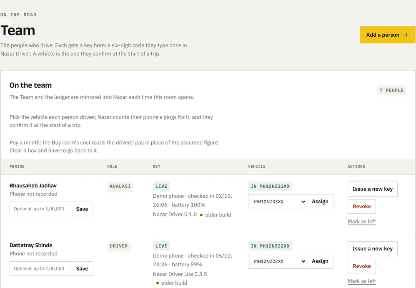Select the name Dattatray Shinde
Viewport: 416px width, 288px height.
tap(31, 245)
